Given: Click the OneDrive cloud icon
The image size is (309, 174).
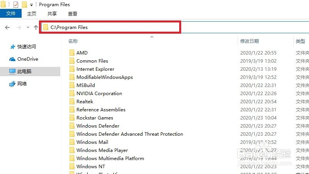Looking at the screenshot, I should pos(12,59).
